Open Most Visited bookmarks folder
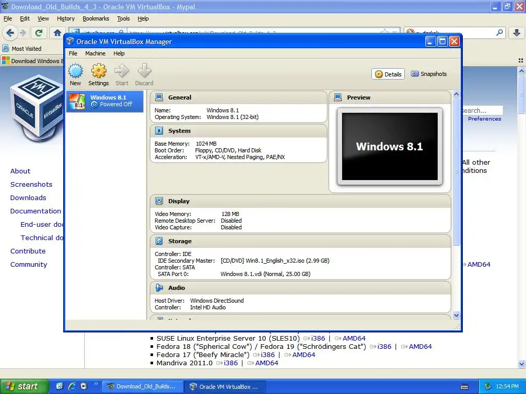The width and height of the screenshot is (526, 394). (x=22, y=49)
